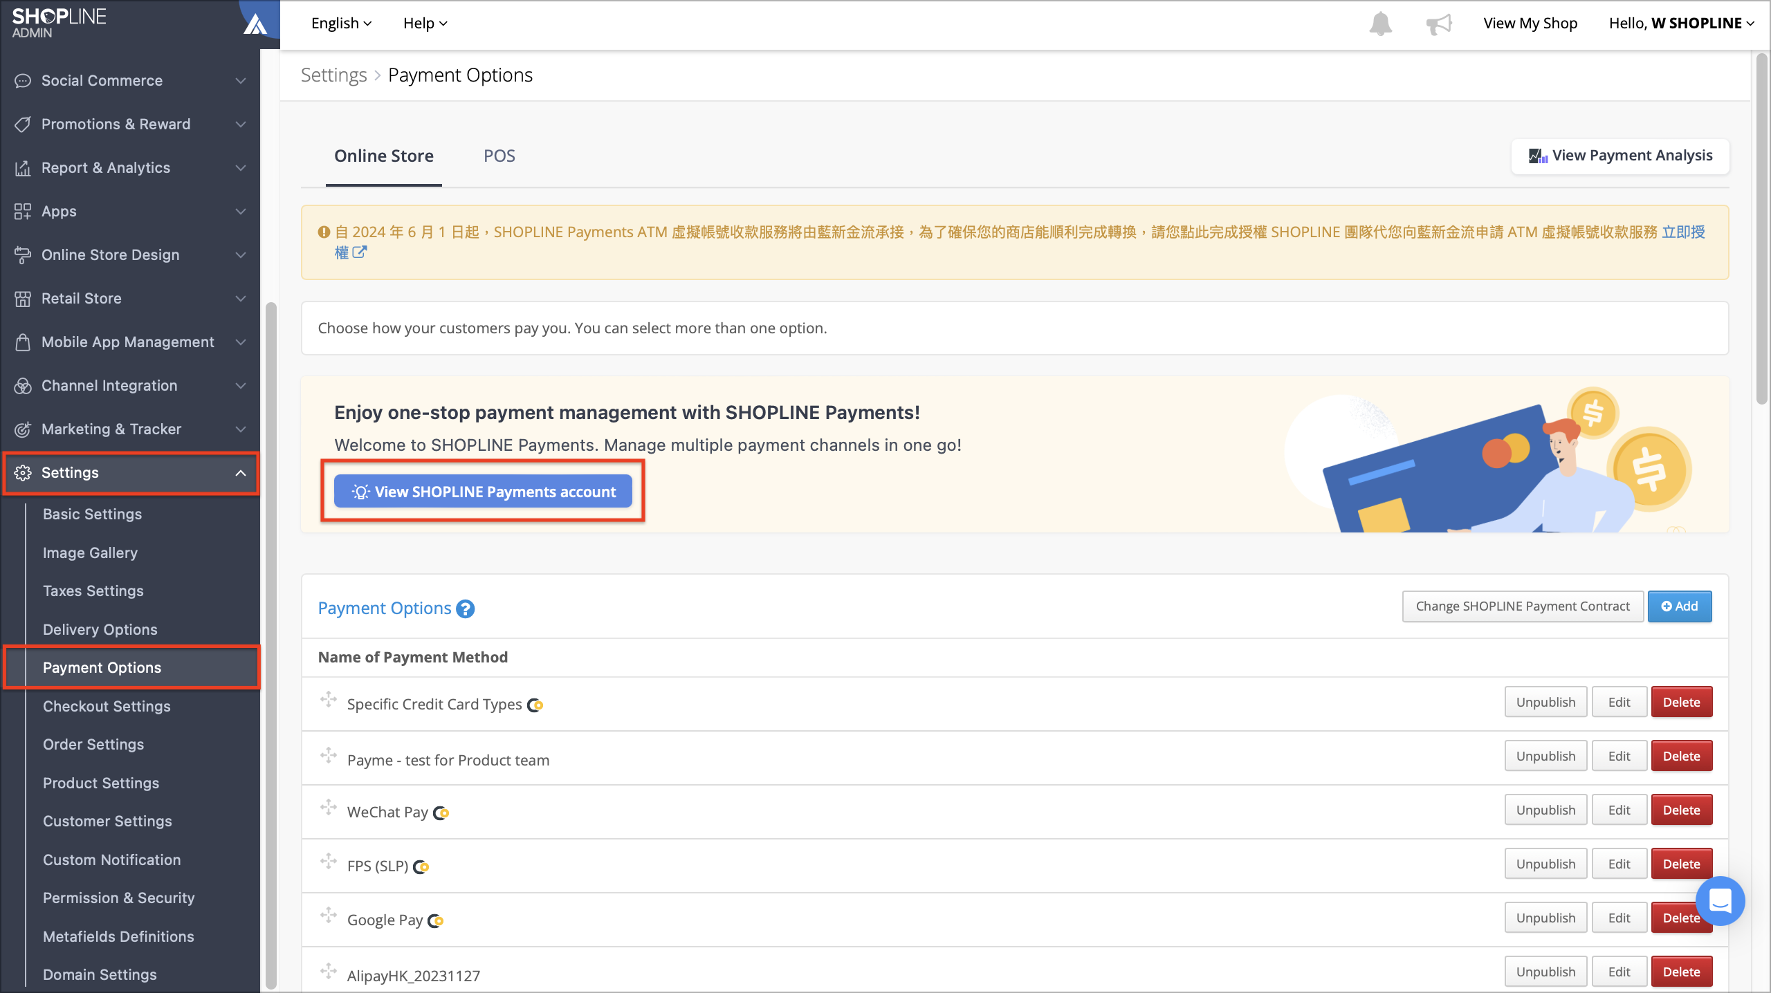The height and width of the screenshot is (993, 1771).
Task: Click the Settings gear icon
Action: (x=23, y=473)
